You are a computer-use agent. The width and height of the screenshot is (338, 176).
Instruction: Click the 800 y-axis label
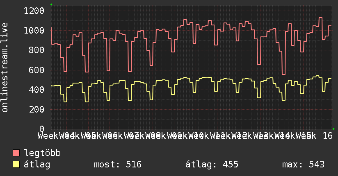point(37,50)
